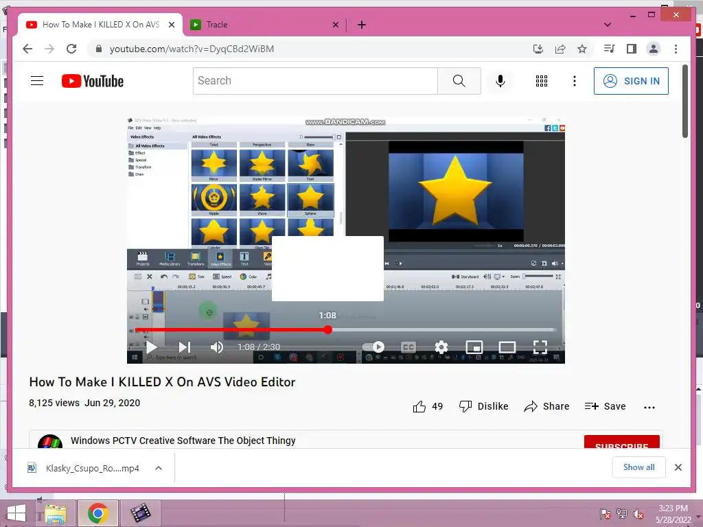The width and height of the screenshot is (703, 527).
Task: Click the channel avatar image
Action: point(49,442)
